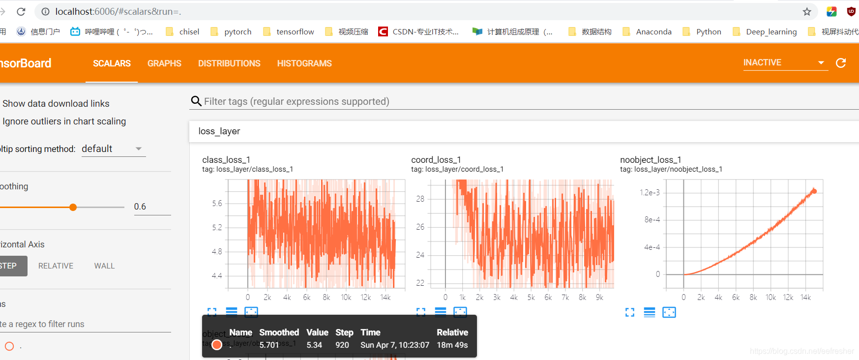Reload the browser page
The image size is (859, 360).
pyautogui.click(x=21, y=11)
